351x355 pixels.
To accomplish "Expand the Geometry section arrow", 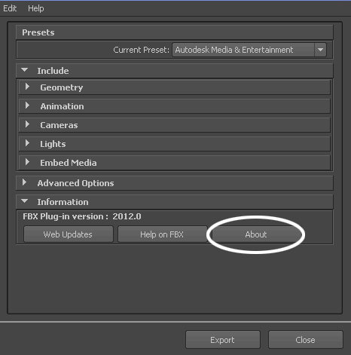I will coord(27,87).
